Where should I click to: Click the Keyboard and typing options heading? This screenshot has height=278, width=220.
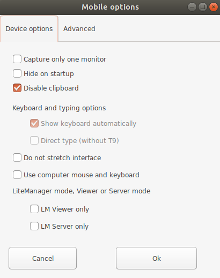click(x=59, y=108)
